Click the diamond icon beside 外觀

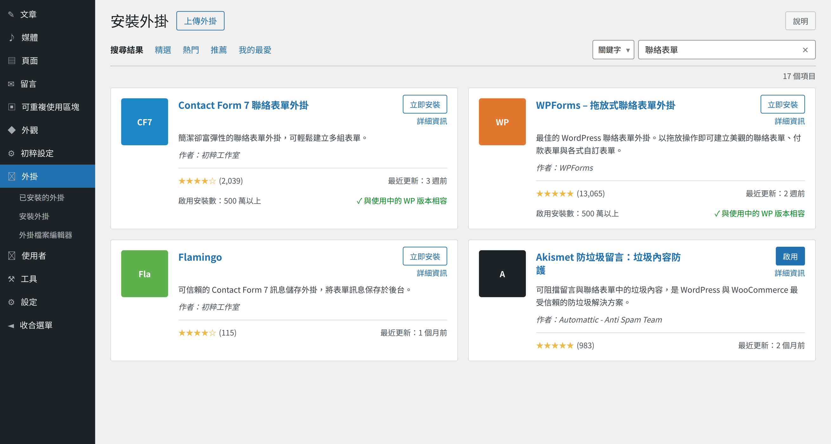point(12,130)
